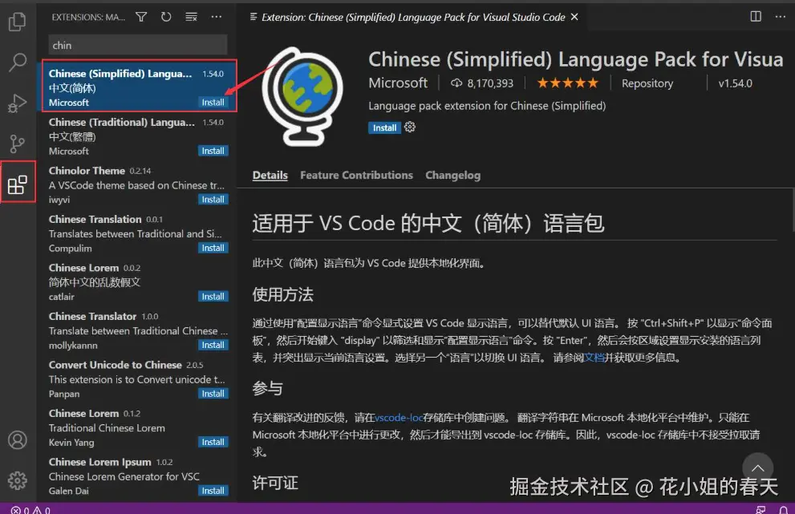This screenshot has width=795, height=514.
Task: Open the 文档 documentation link
Action: [594, 358]
